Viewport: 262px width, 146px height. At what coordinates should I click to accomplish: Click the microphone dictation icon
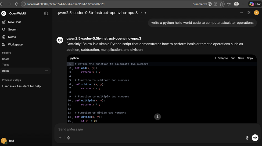(x=247, y=138)
